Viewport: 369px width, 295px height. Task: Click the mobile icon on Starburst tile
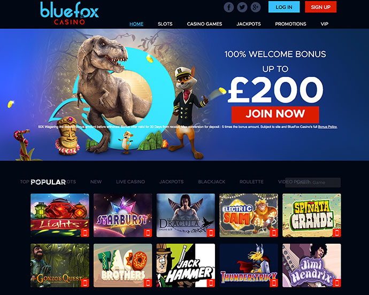click(148, 233)
